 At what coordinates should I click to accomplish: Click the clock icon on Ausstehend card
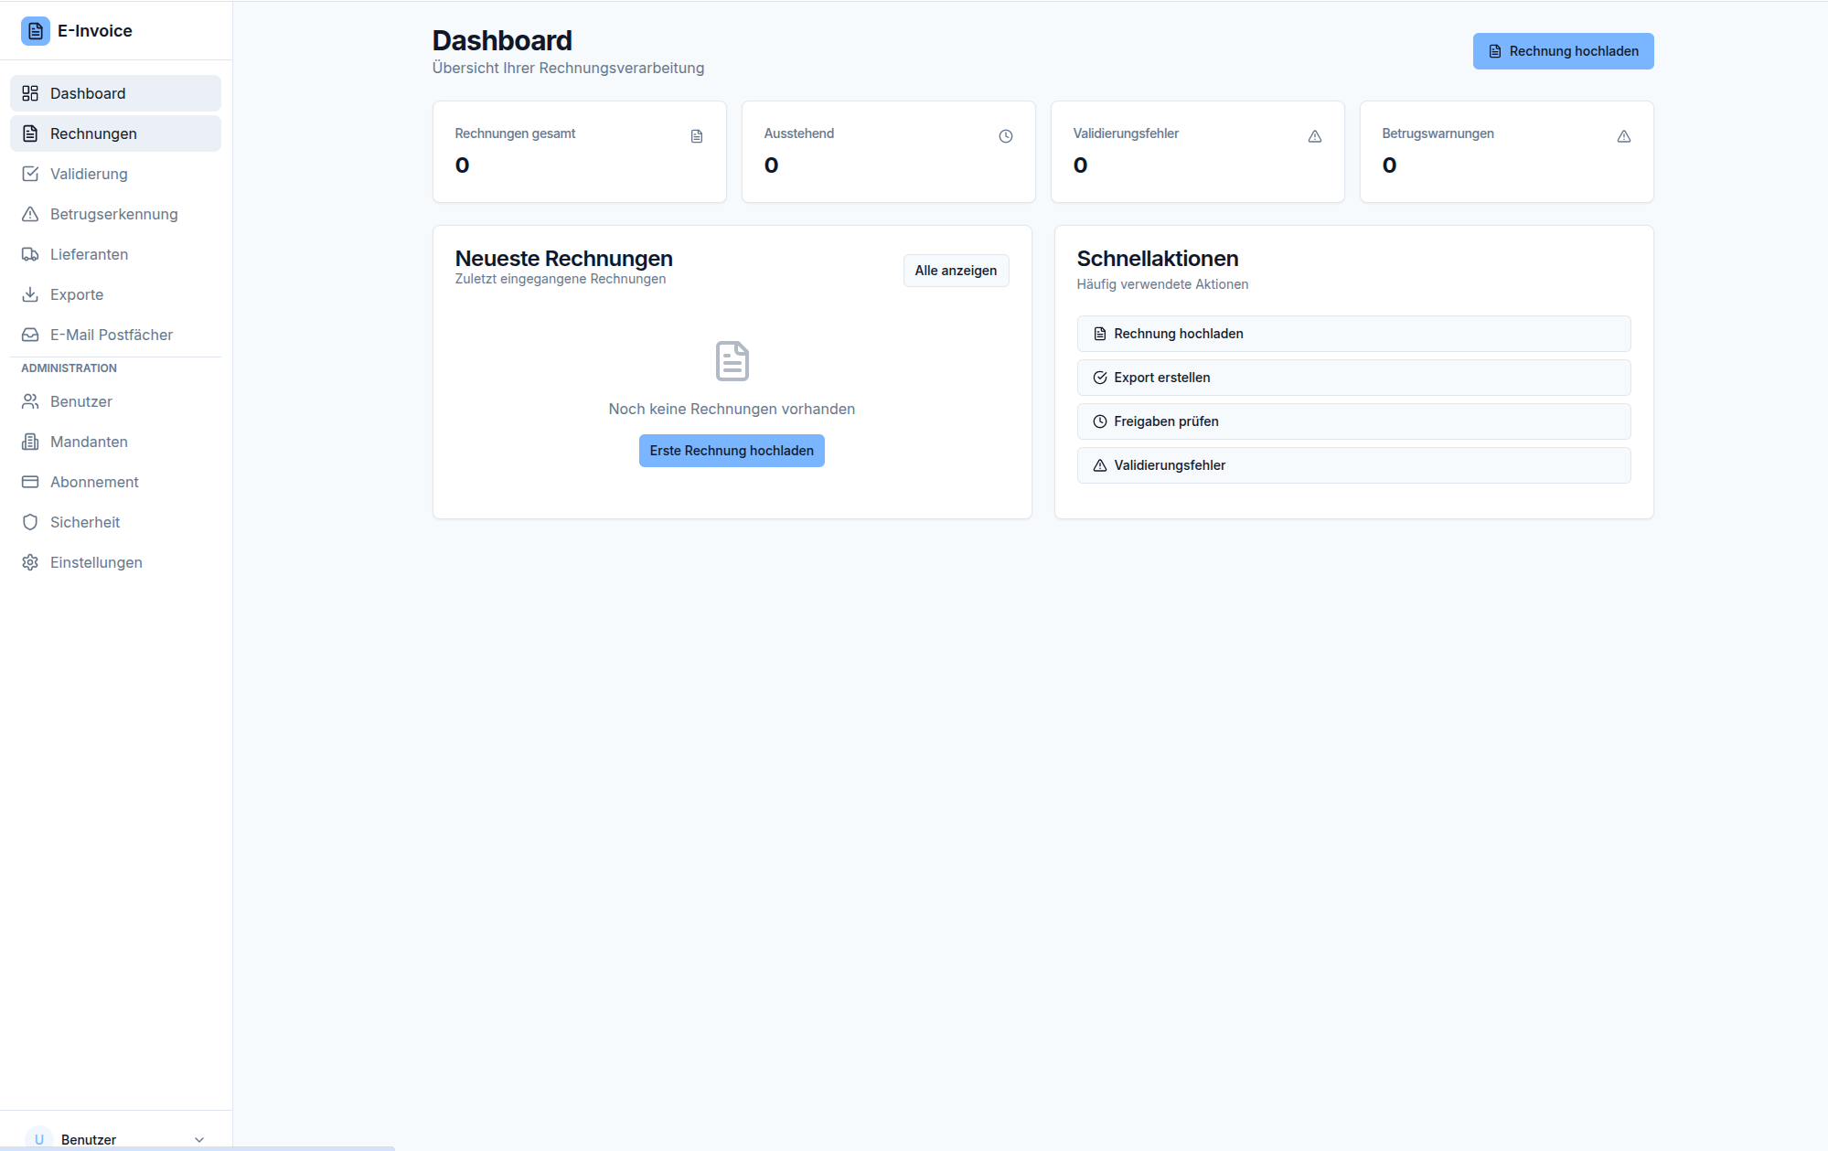click(1005, 136)
